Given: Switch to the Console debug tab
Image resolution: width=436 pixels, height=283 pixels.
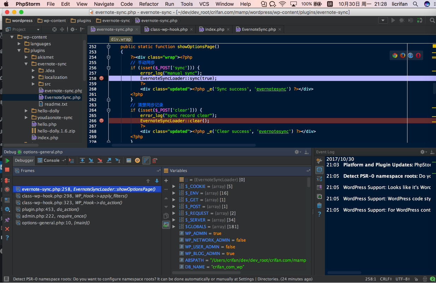Looking at the screenshot, I should pyautogui.click(x=51, y=160).
